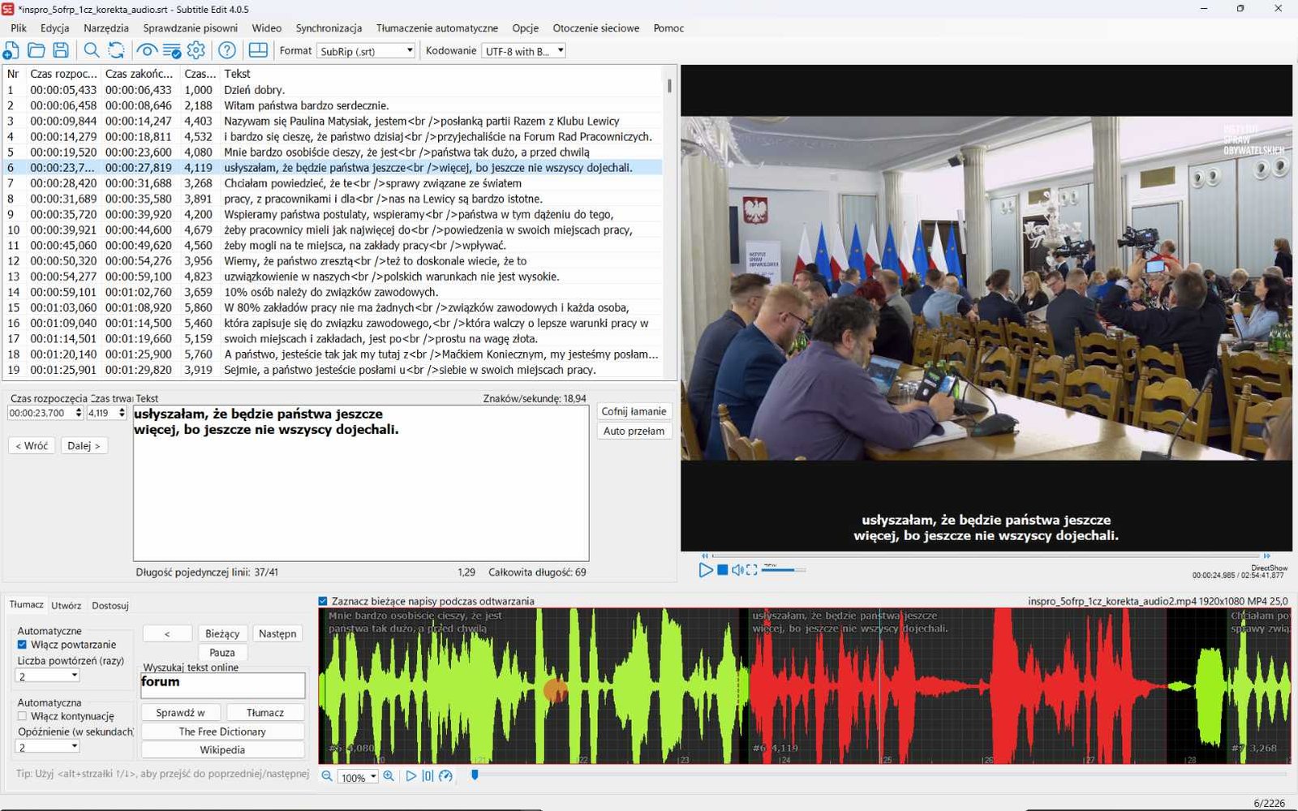Click the center waveform brackets icon
The height and width of the screenshot is (811, 1298).
[428, 776]
